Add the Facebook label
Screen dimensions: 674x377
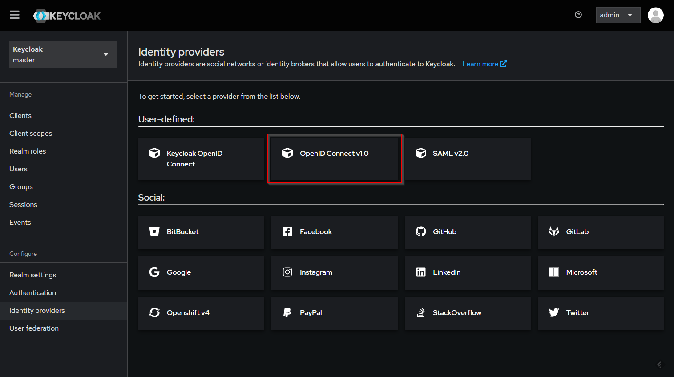click(316, 231)
